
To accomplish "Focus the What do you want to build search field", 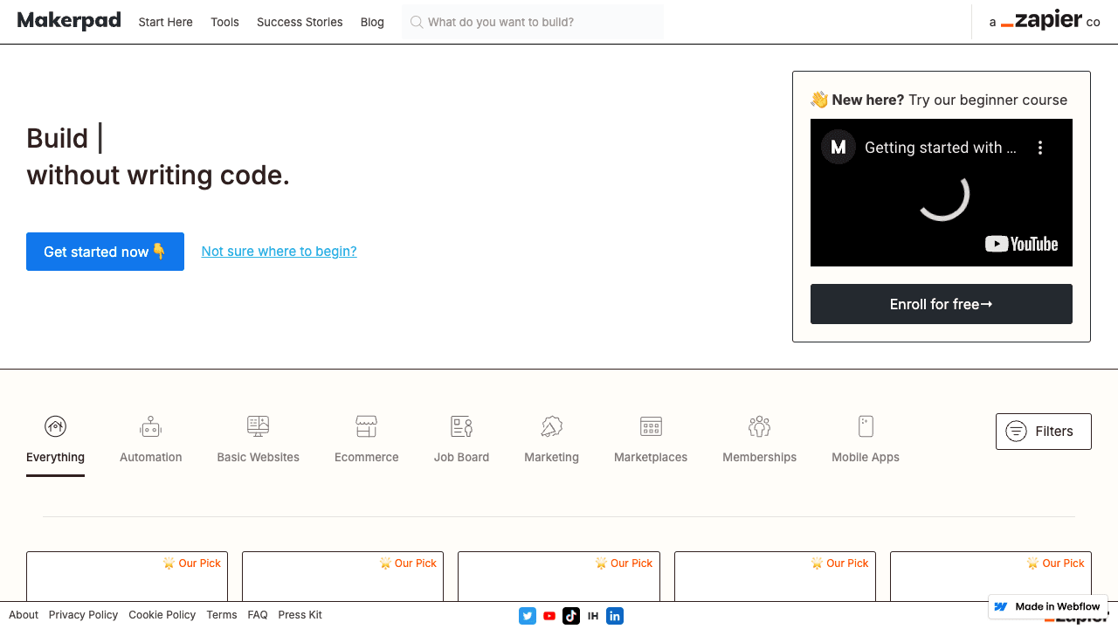I will tap(533, 22).
